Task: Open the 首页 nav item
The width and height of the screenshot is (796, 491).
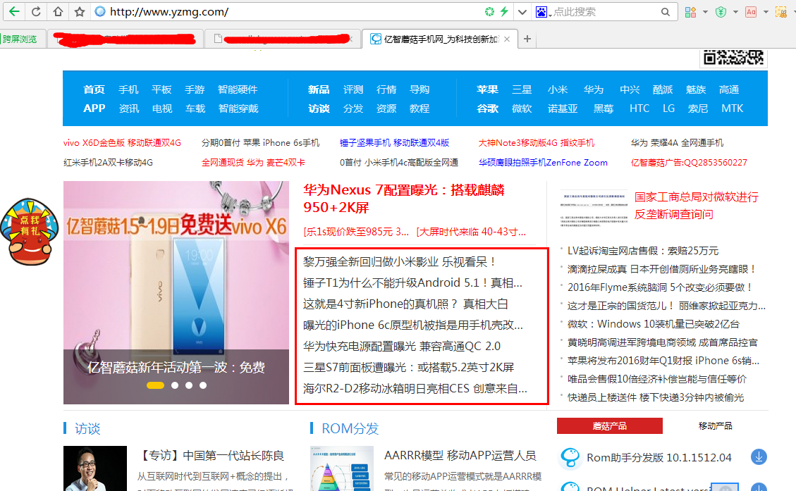Action: pyautogui.click(x=94, y=89)
